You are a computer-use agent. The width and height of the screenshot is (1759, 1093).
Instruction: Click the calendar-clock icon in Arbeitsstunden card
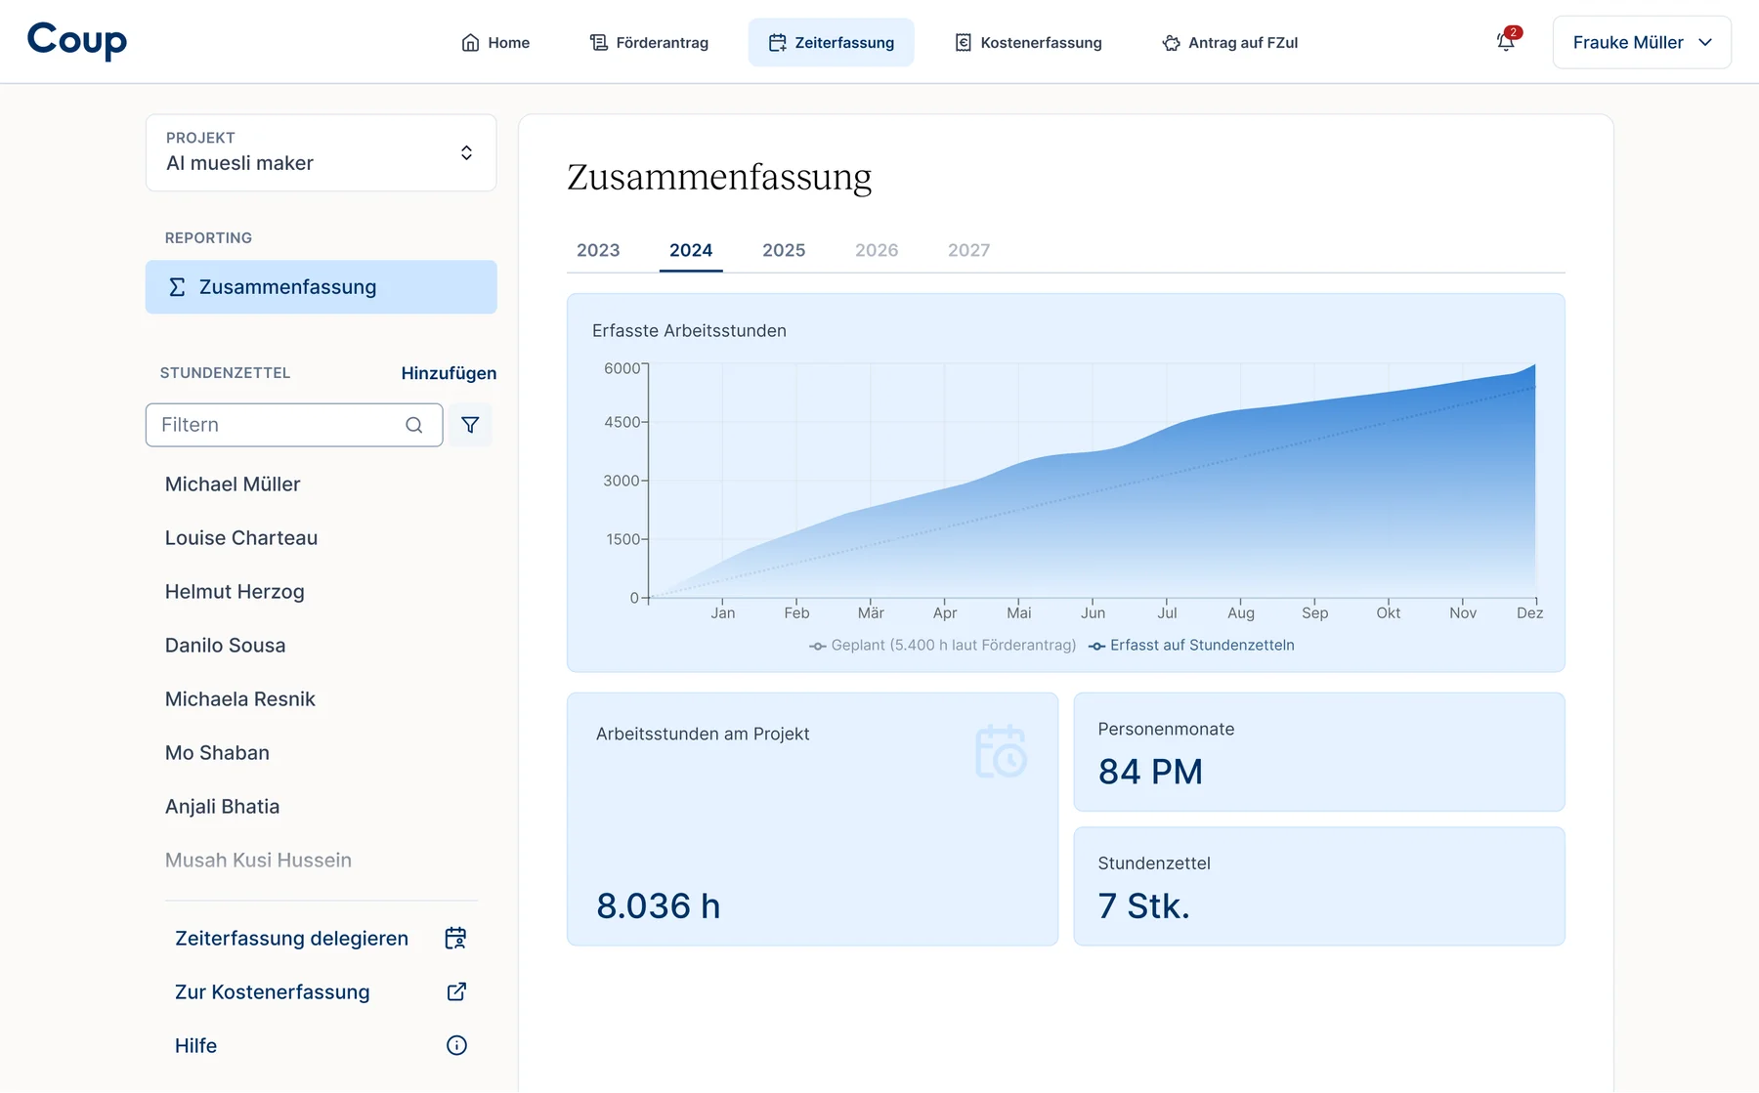tap(1001, 751)
